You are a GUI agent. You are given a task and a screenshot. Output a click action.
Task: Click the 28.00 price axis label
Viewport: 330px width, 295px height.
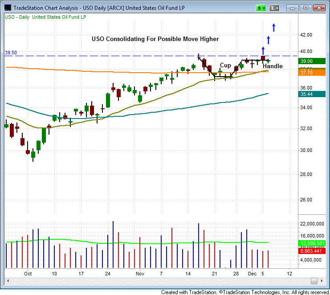306,174
